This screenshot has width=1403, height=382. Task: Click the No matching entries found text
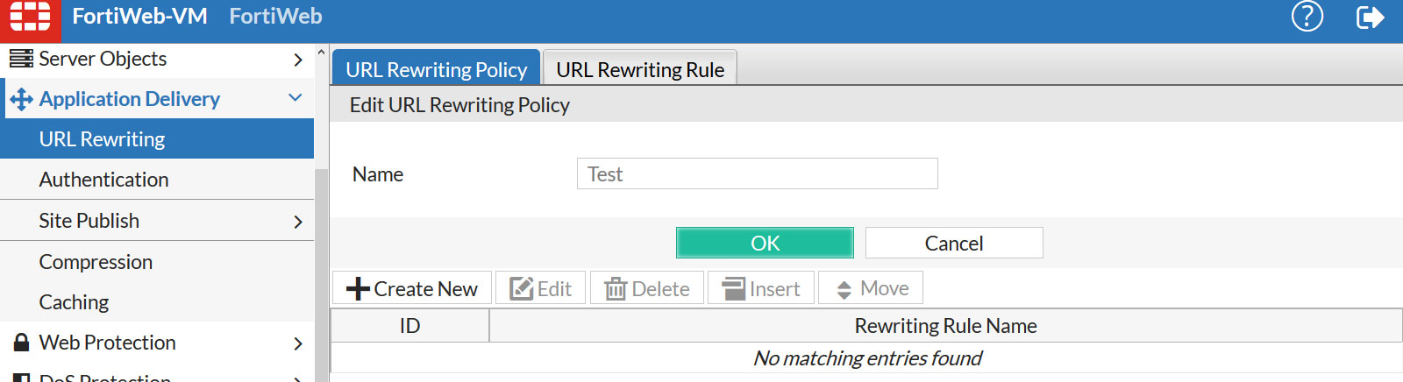[867, 357]
